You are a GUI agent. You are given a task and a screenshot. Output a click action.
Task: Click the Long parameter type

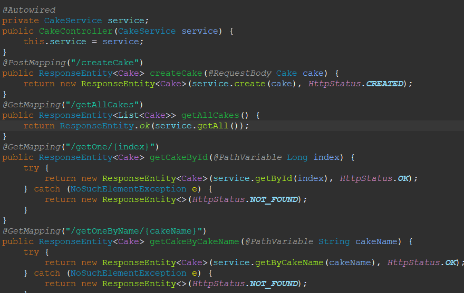pos(297,157)
